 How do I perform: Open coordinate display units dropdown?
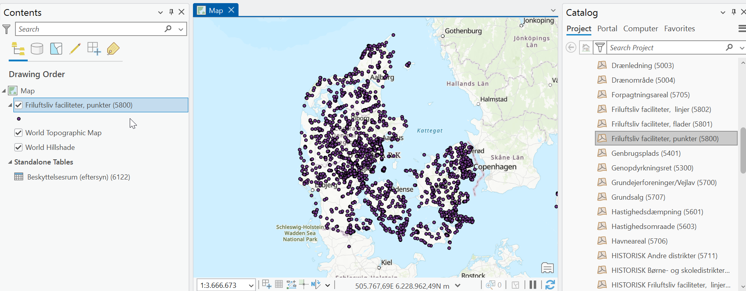(458, 285)
